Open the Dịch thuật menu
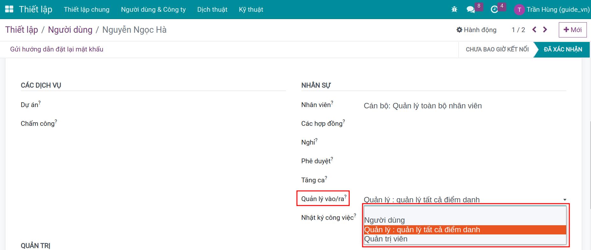The width and height of the screenshot is (591, 250). point(212,10)
